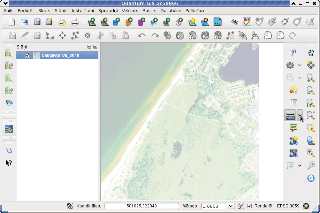Open map tips speech-bubble tool

[293, 128]
